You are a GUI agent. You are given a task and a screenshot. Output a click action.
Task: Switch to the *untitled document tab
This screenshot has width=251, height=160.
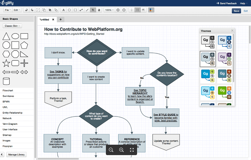[x=44, y=20]
